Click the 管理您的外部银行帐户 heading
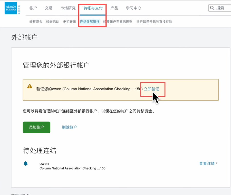Image resolution: width=231 pixels, height=195 pixels. click(x=56, y=65)
